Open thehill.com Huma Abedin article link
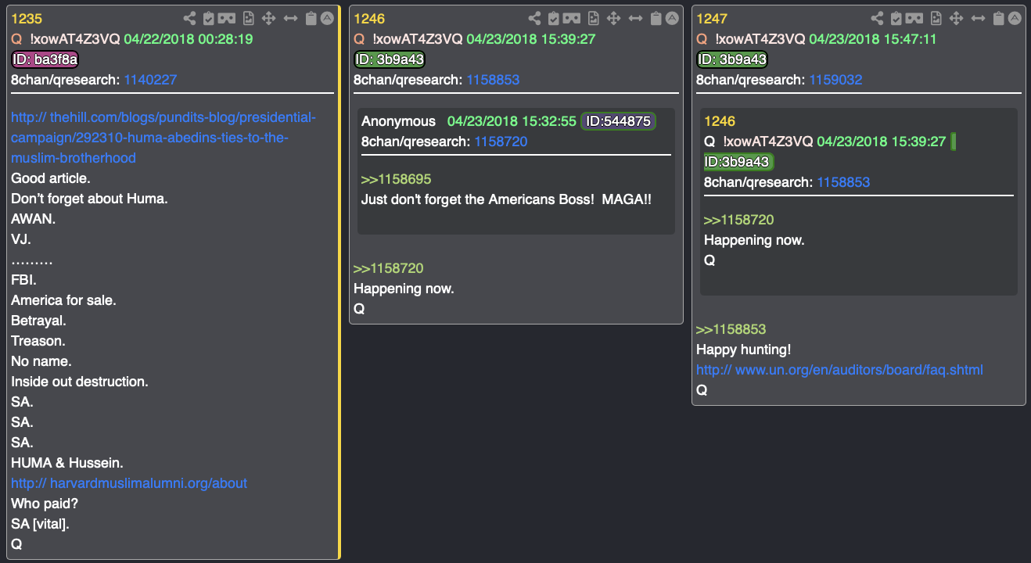The width and height of the screenshot is (1031, 563). pyautogui.click(x=163, y=138)
